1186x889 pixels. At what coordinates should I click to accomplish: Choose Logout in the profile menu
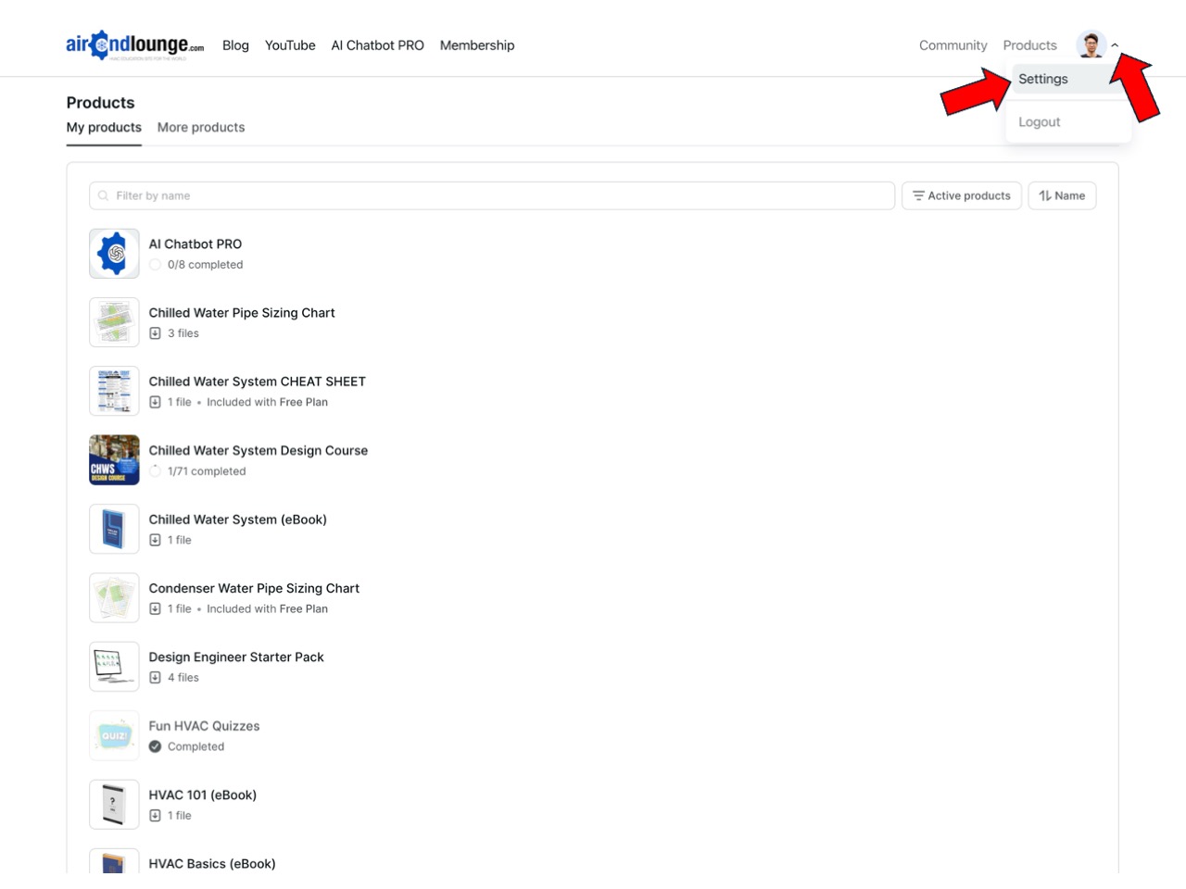click(x=1039, y=122)
